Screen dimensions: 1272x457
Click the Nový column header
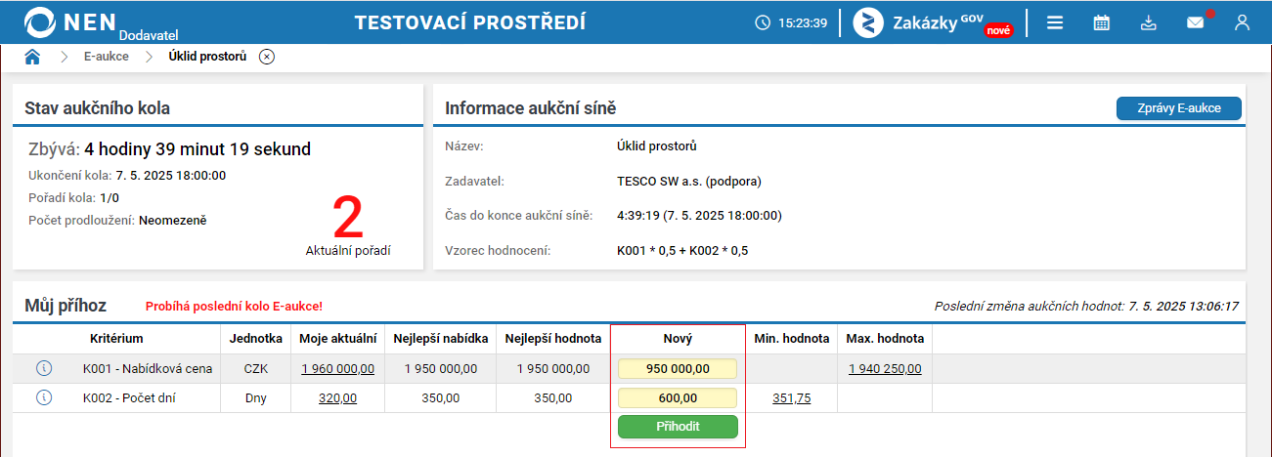(678, 339)
